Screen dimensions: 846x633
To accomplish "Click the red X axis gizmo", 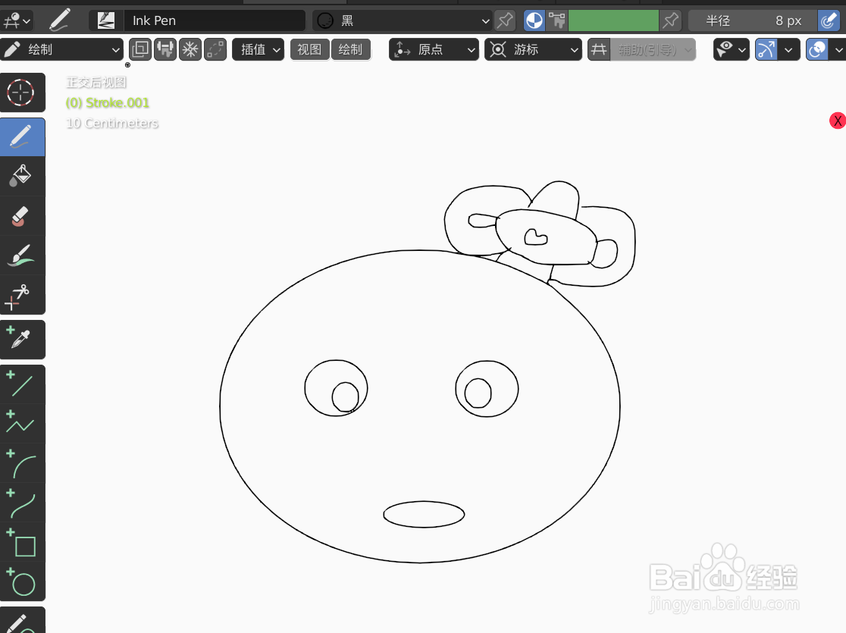I will 838,121.
